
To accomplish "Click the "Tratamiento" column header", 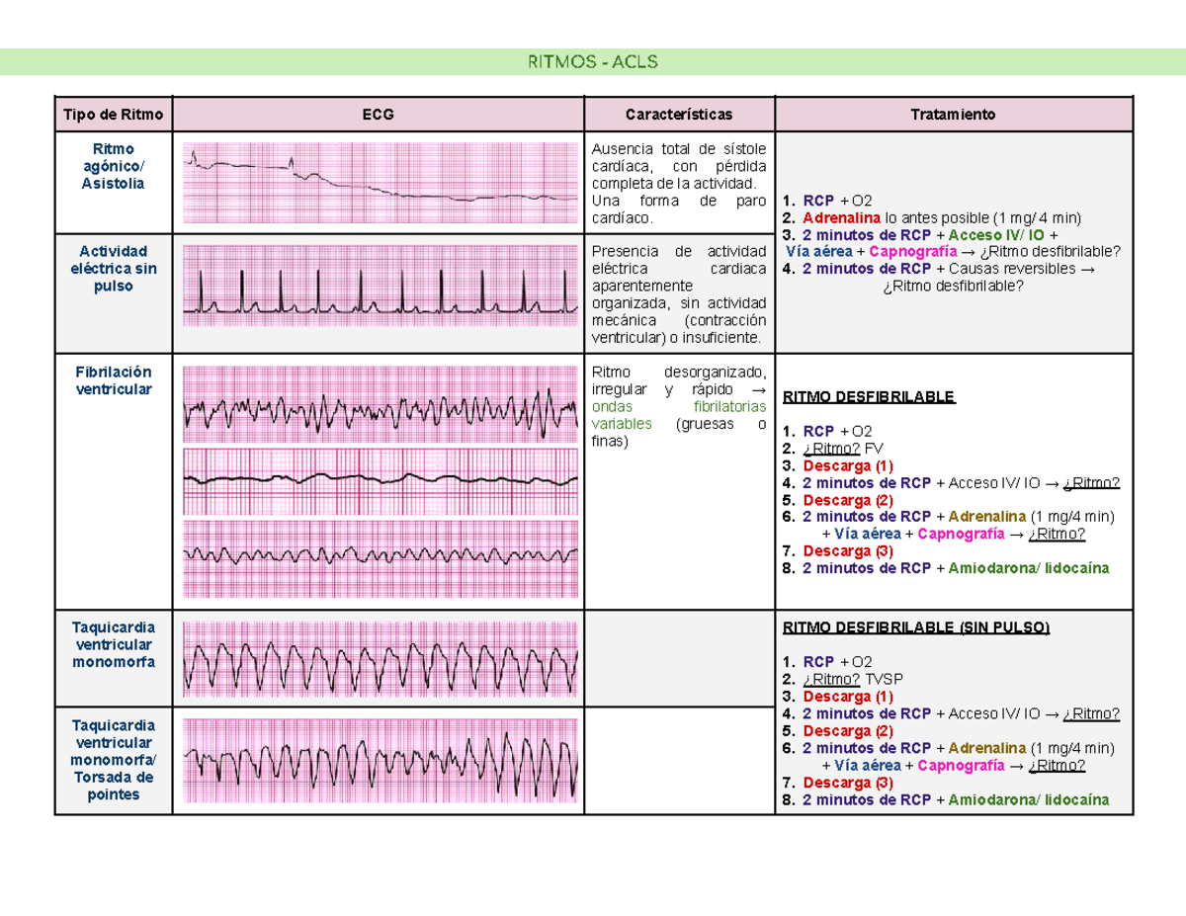I will click(953, 115).
